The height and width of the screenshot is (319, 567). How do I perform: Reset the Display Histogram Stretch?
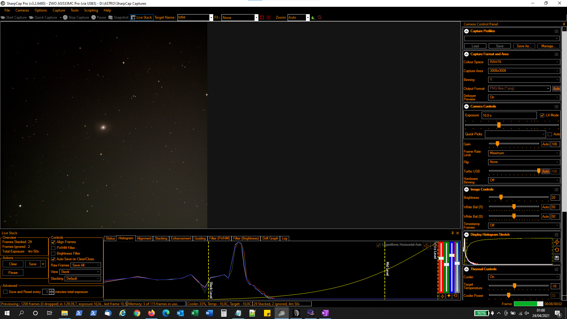coord(557,250)
